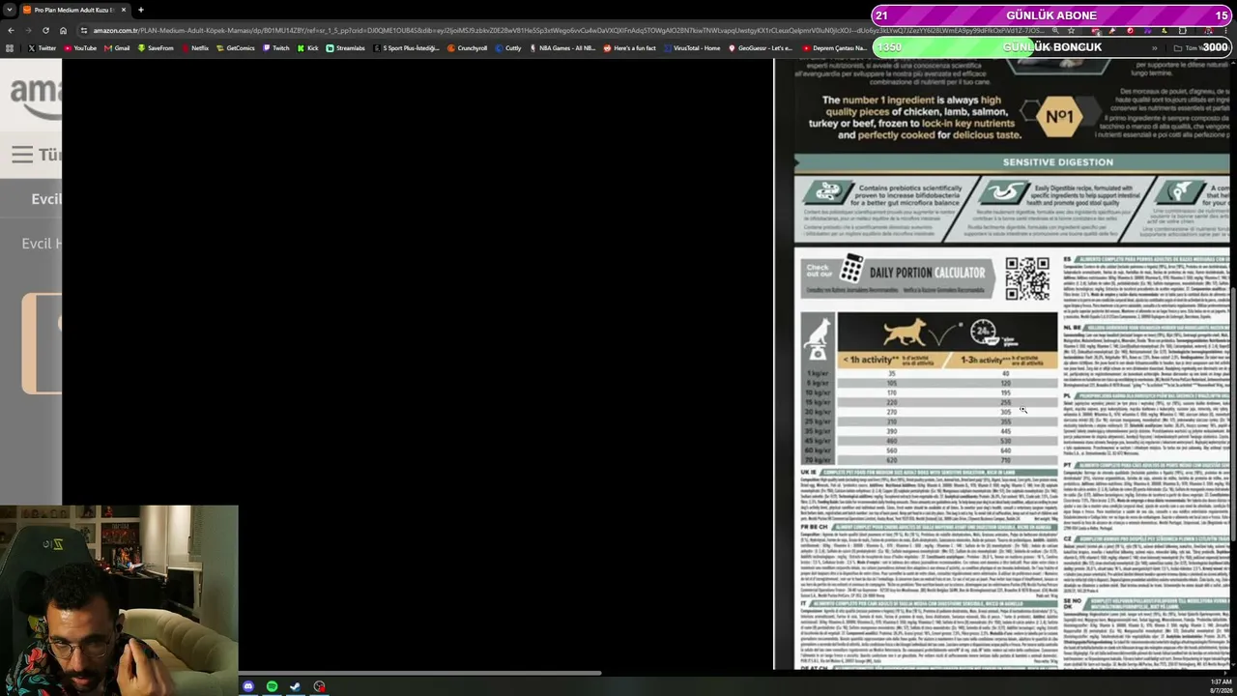This screenshot has height=696, width=1237.
Task: Open the SaveFrom bookmark
Action: [x=156, y=47]
